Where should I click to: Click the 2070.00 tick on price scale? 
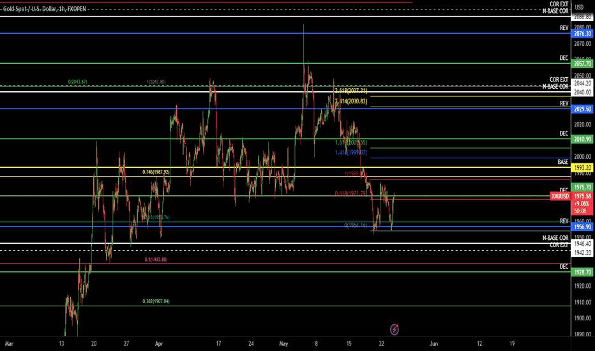coord(582,44)
